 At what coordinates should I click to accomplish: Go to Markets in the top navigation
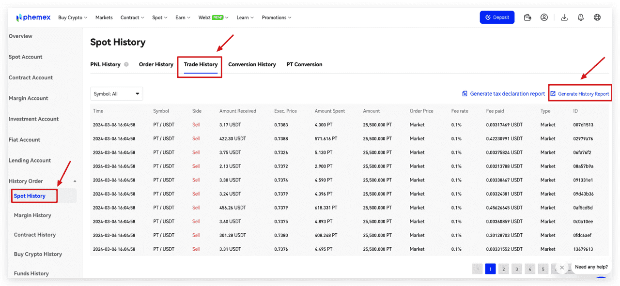click(104, 17)
